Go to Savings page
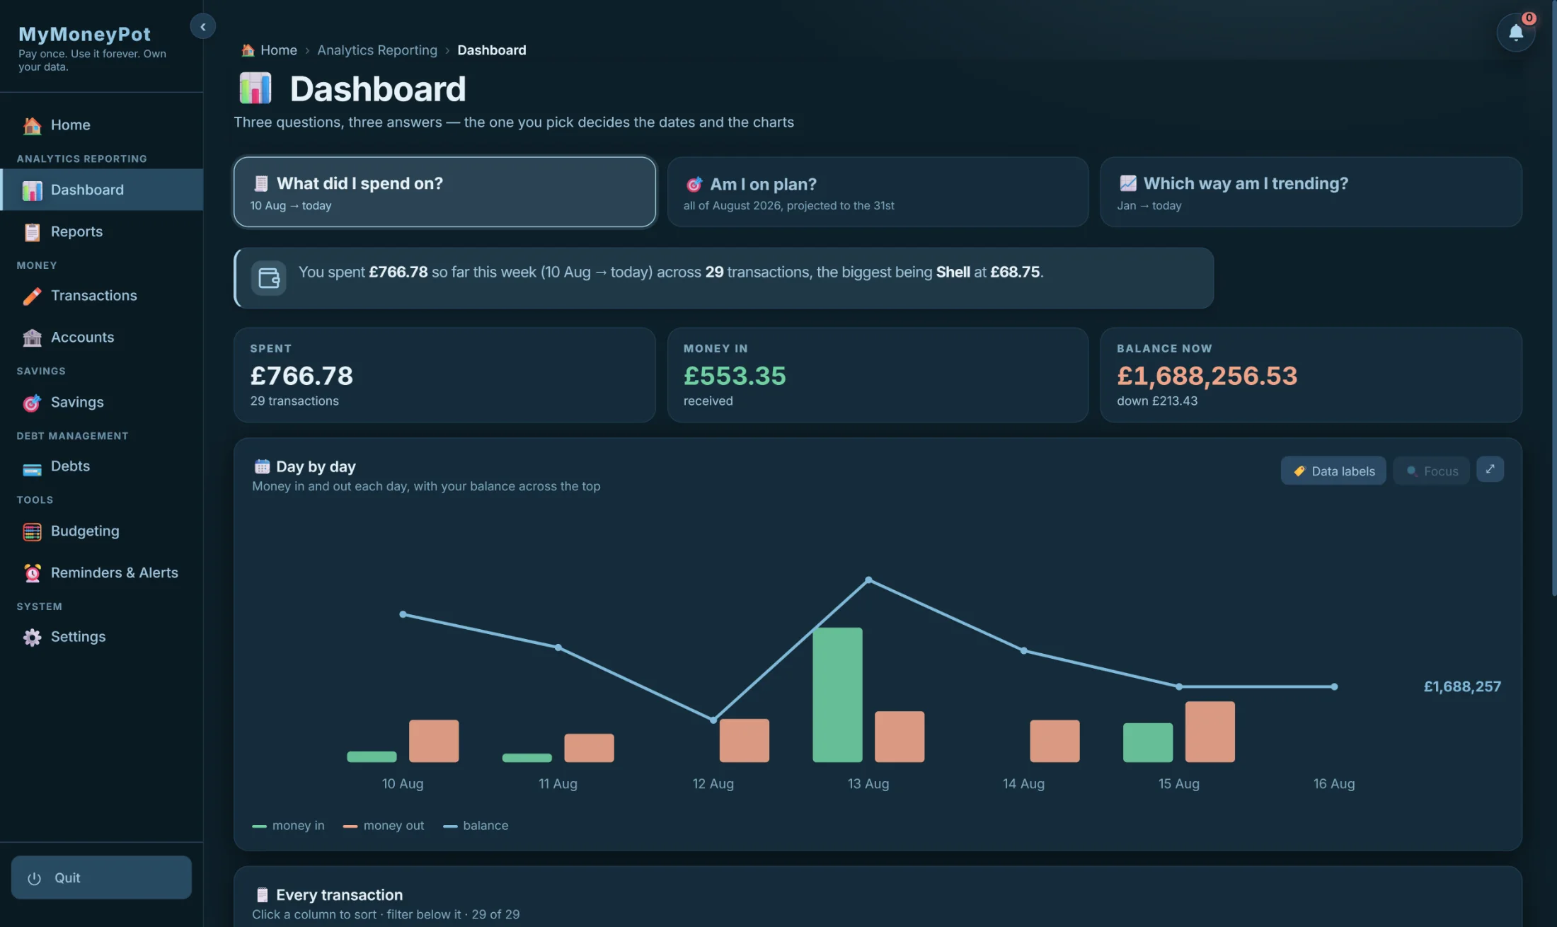The height and width of the screenshot is (927, 1557). click(101, 403)
